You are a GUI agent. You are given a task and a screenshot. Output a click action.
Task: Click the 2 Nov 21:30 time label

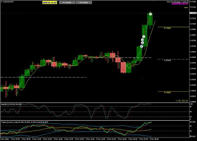(90, 139)
